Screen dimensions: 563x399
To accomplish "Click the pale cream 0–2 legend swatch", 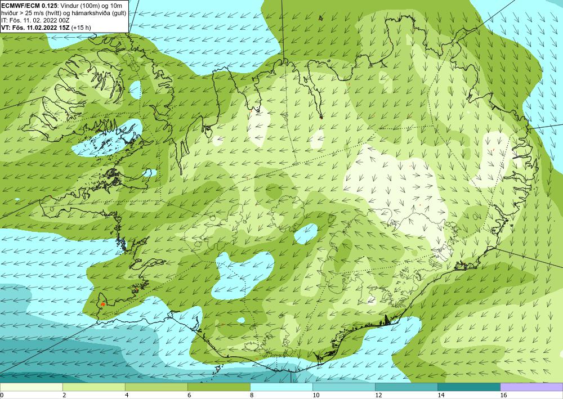I will [31, 387].
